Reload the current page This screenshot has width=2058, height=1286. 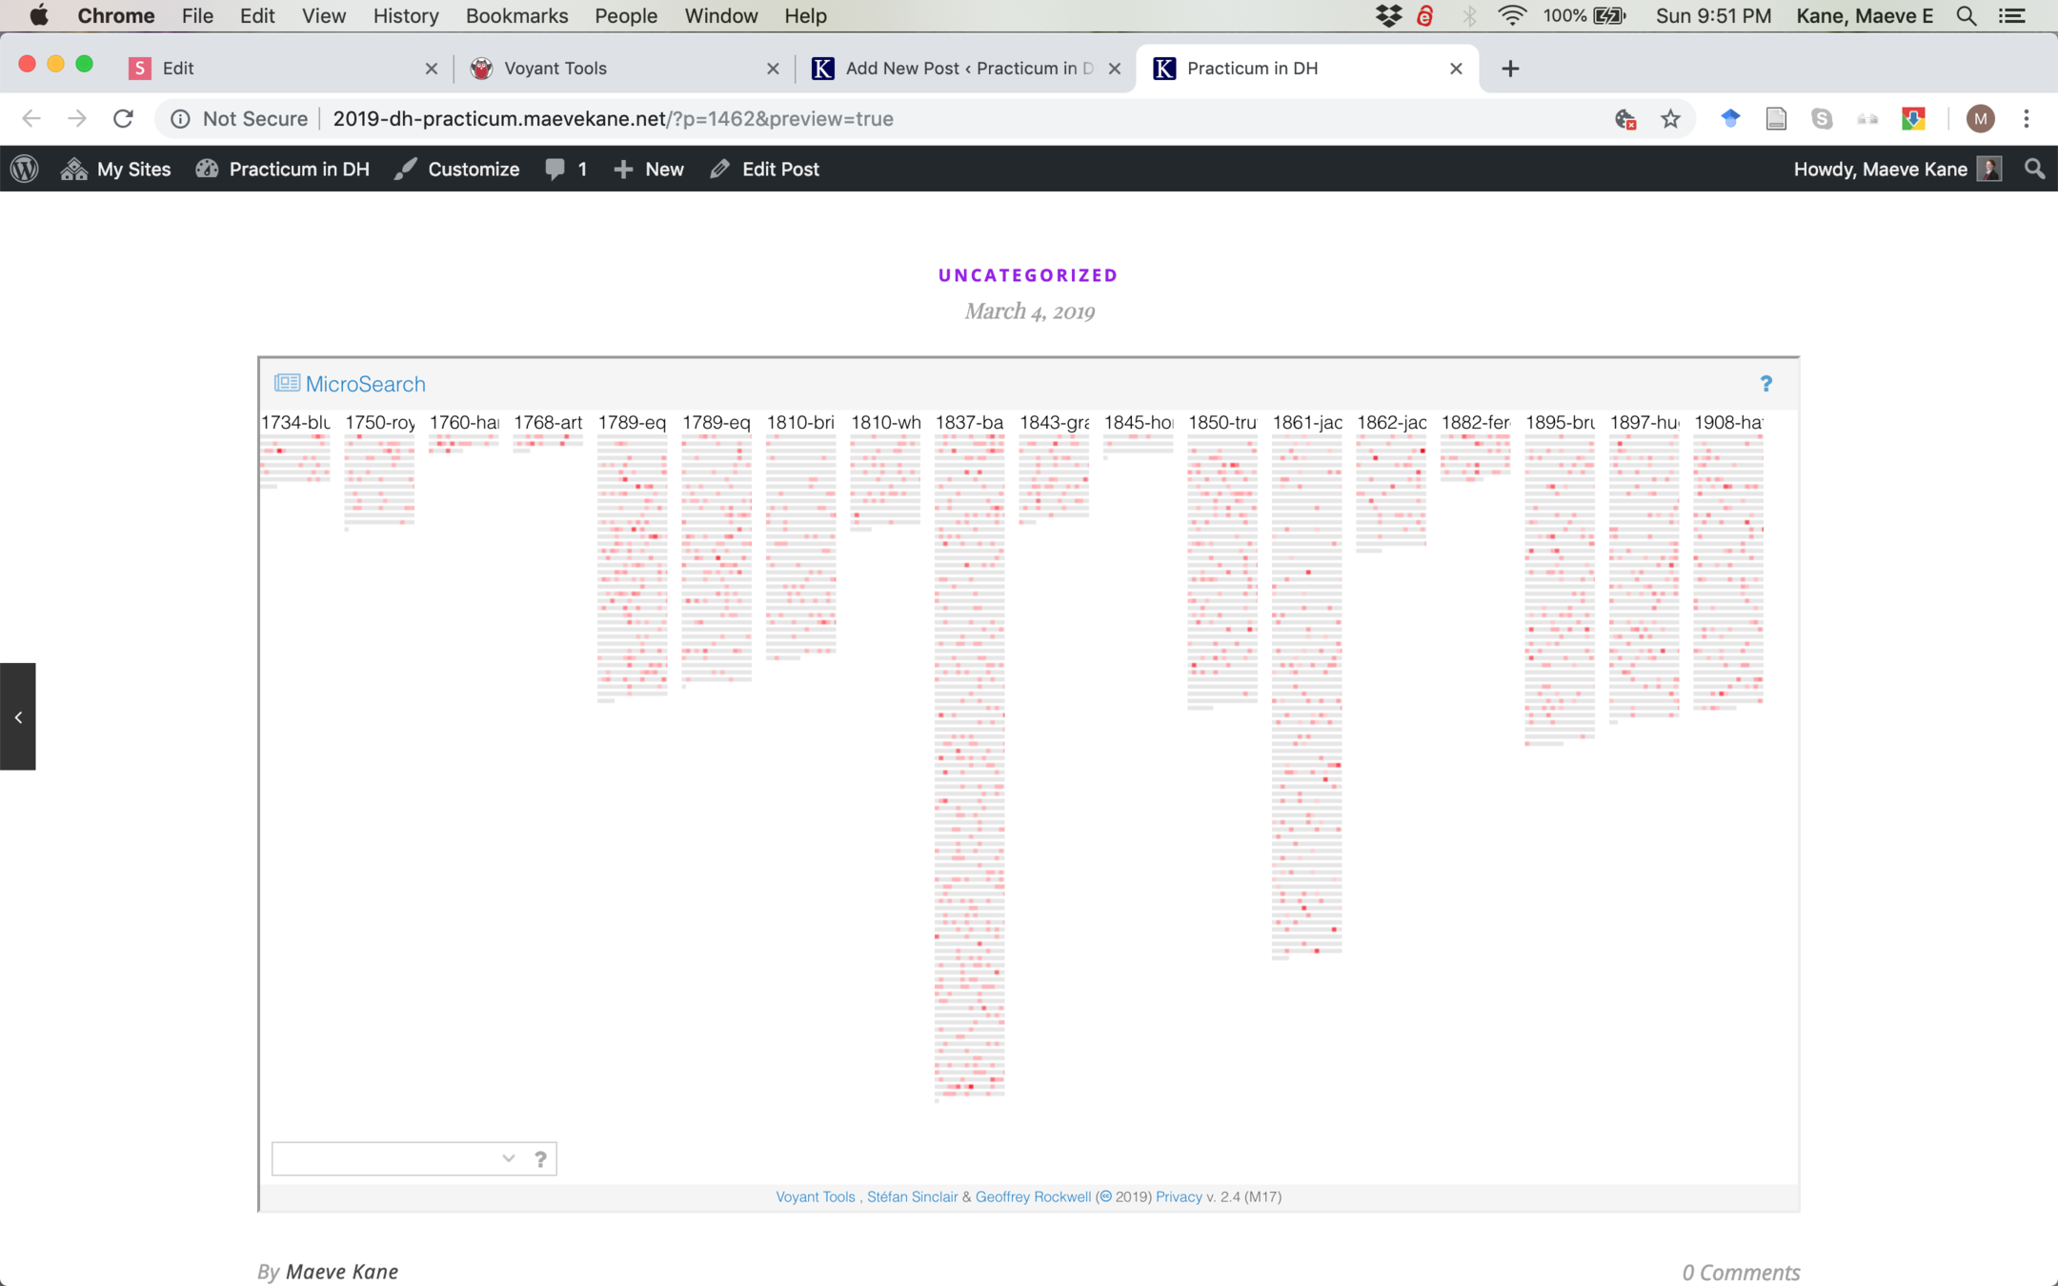pyautogui.click(x=123, y=119)
